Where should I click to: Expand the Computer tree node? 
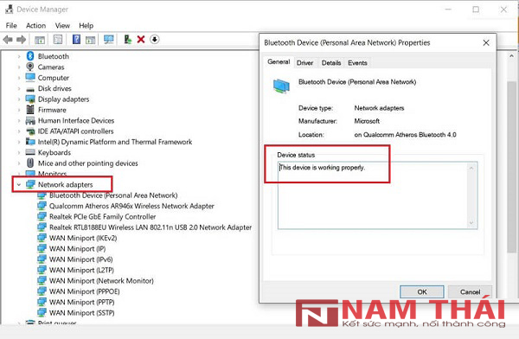pyautogui.click(x=19, y=78)
